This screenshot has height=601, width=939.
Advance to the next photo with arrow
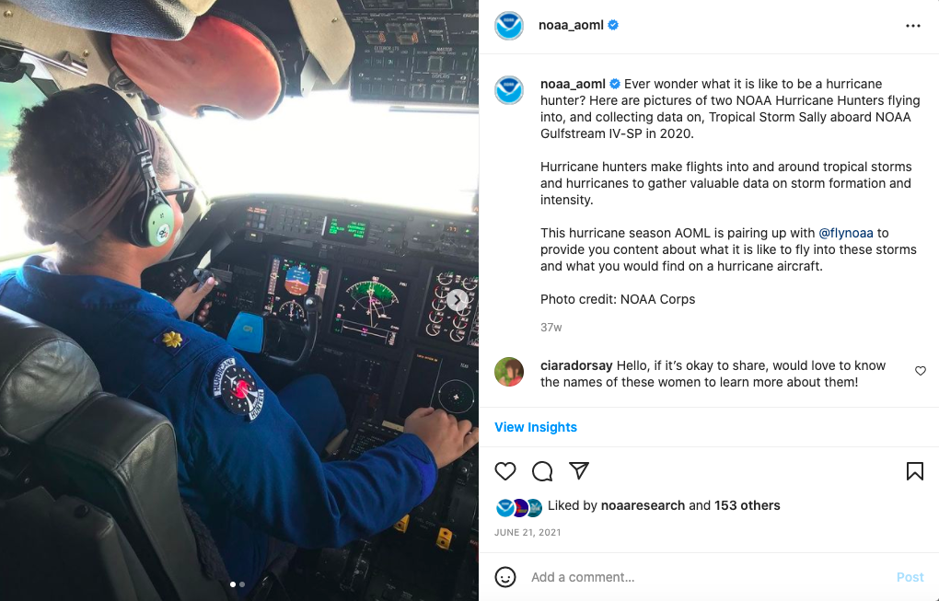pos(458,300)
